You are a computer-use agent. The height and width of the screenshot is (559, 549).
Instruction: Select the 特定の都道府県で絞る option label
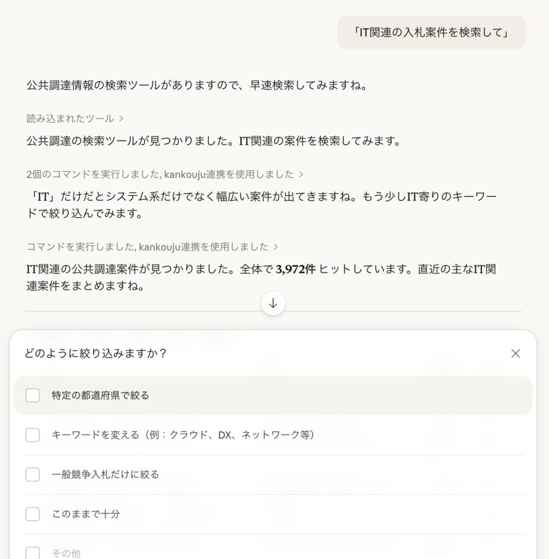tap(101, 395)
